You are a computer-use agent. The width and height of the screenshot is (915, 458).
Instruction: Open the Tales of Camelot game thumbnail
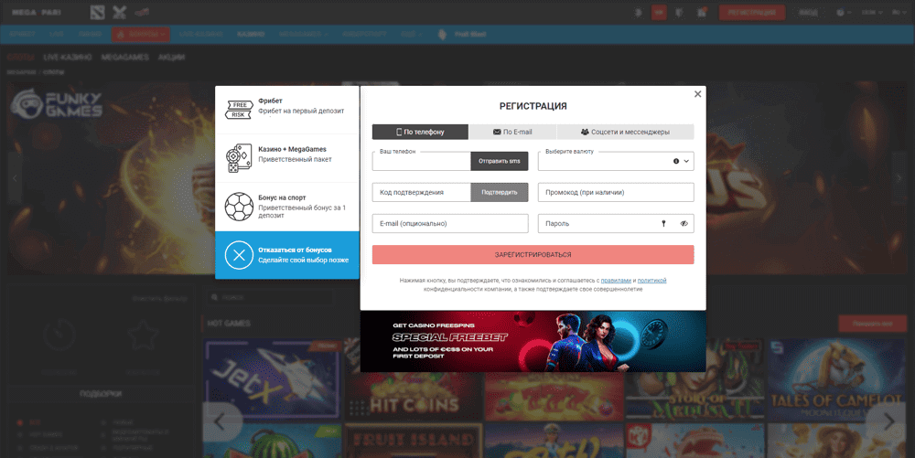(x=836, y=380)
